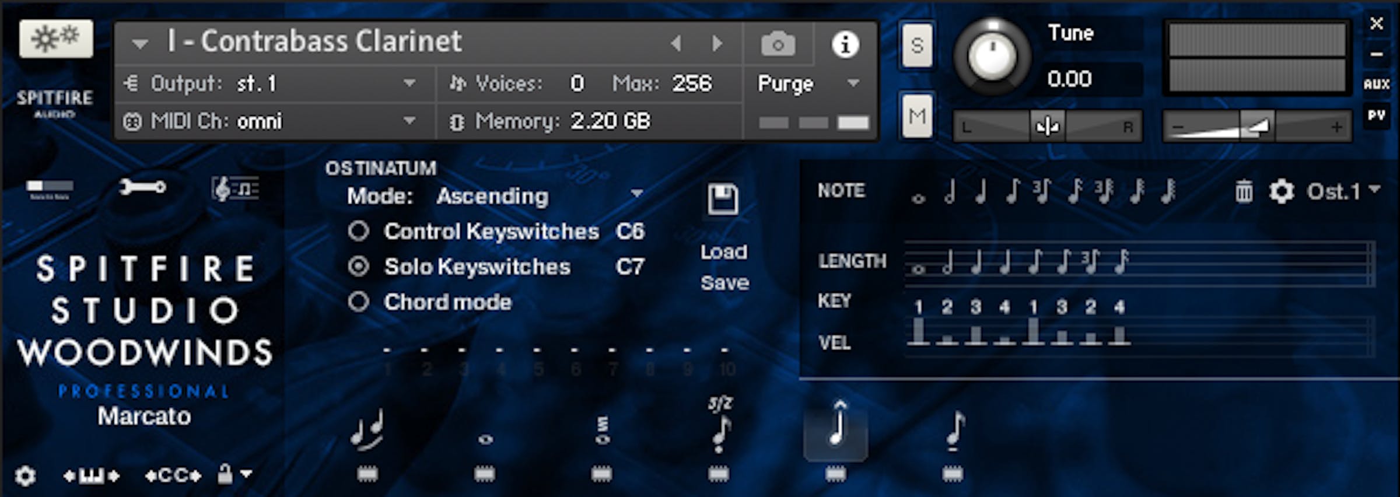Enable Control Keyswitches radio button
The width and height of the screenshot is (1400, 497).
click(358, 232)
